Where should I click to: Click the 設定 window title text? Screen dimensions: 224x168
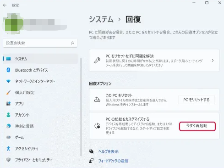click(x=16, y=5)
